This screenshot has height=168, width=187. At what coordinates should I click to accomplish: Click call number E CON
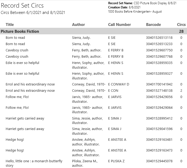(113, 91)
